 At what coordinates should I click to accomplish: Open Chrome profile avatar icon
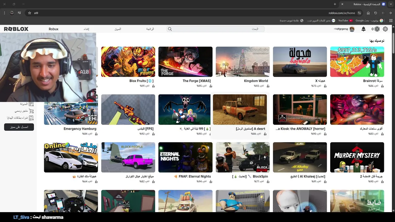click(12, 13)
